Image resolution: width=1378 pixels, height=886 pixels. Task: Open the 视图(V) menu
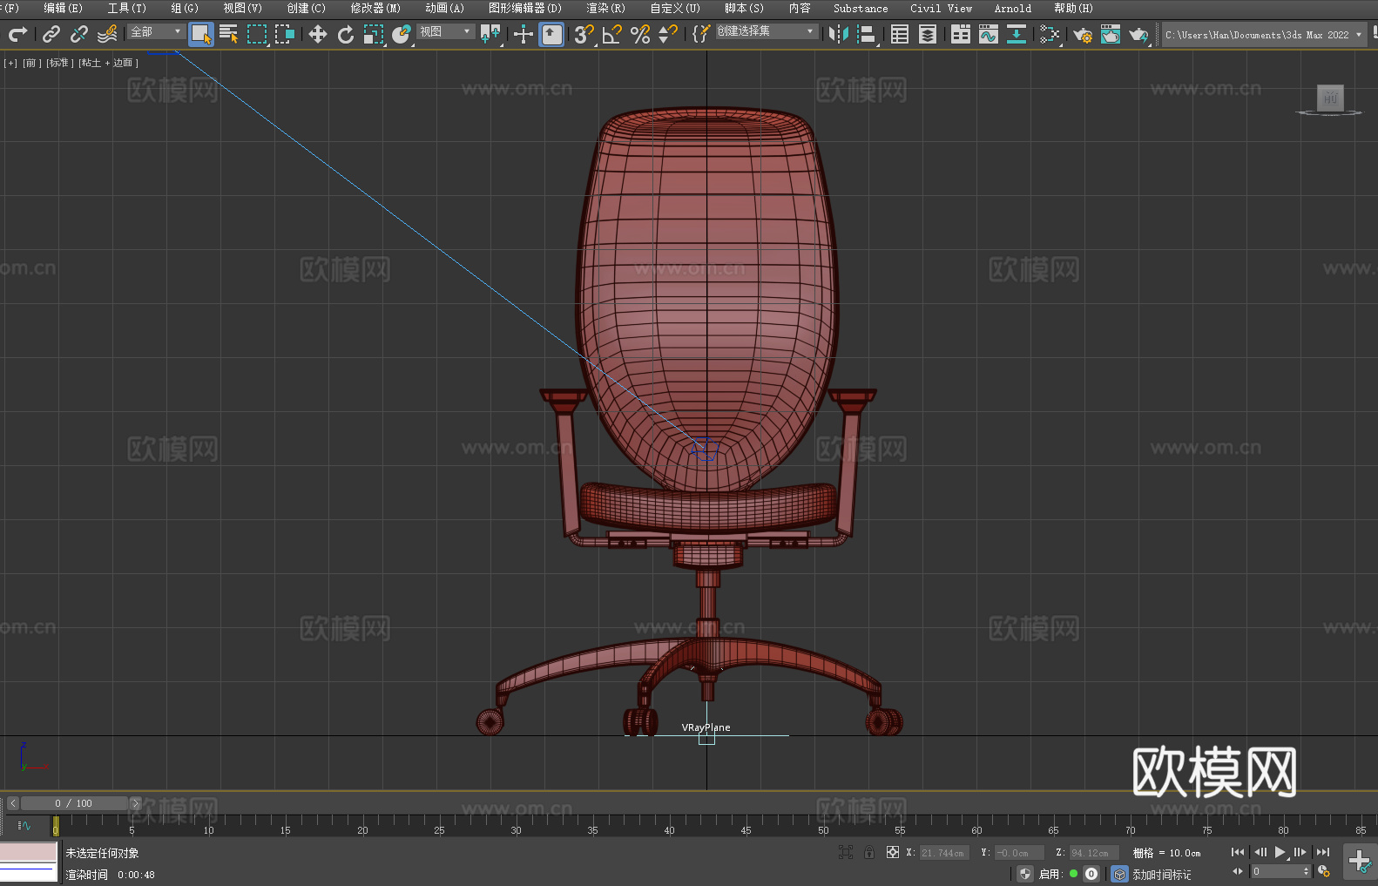pyautogui.click(x=242, y=8)
